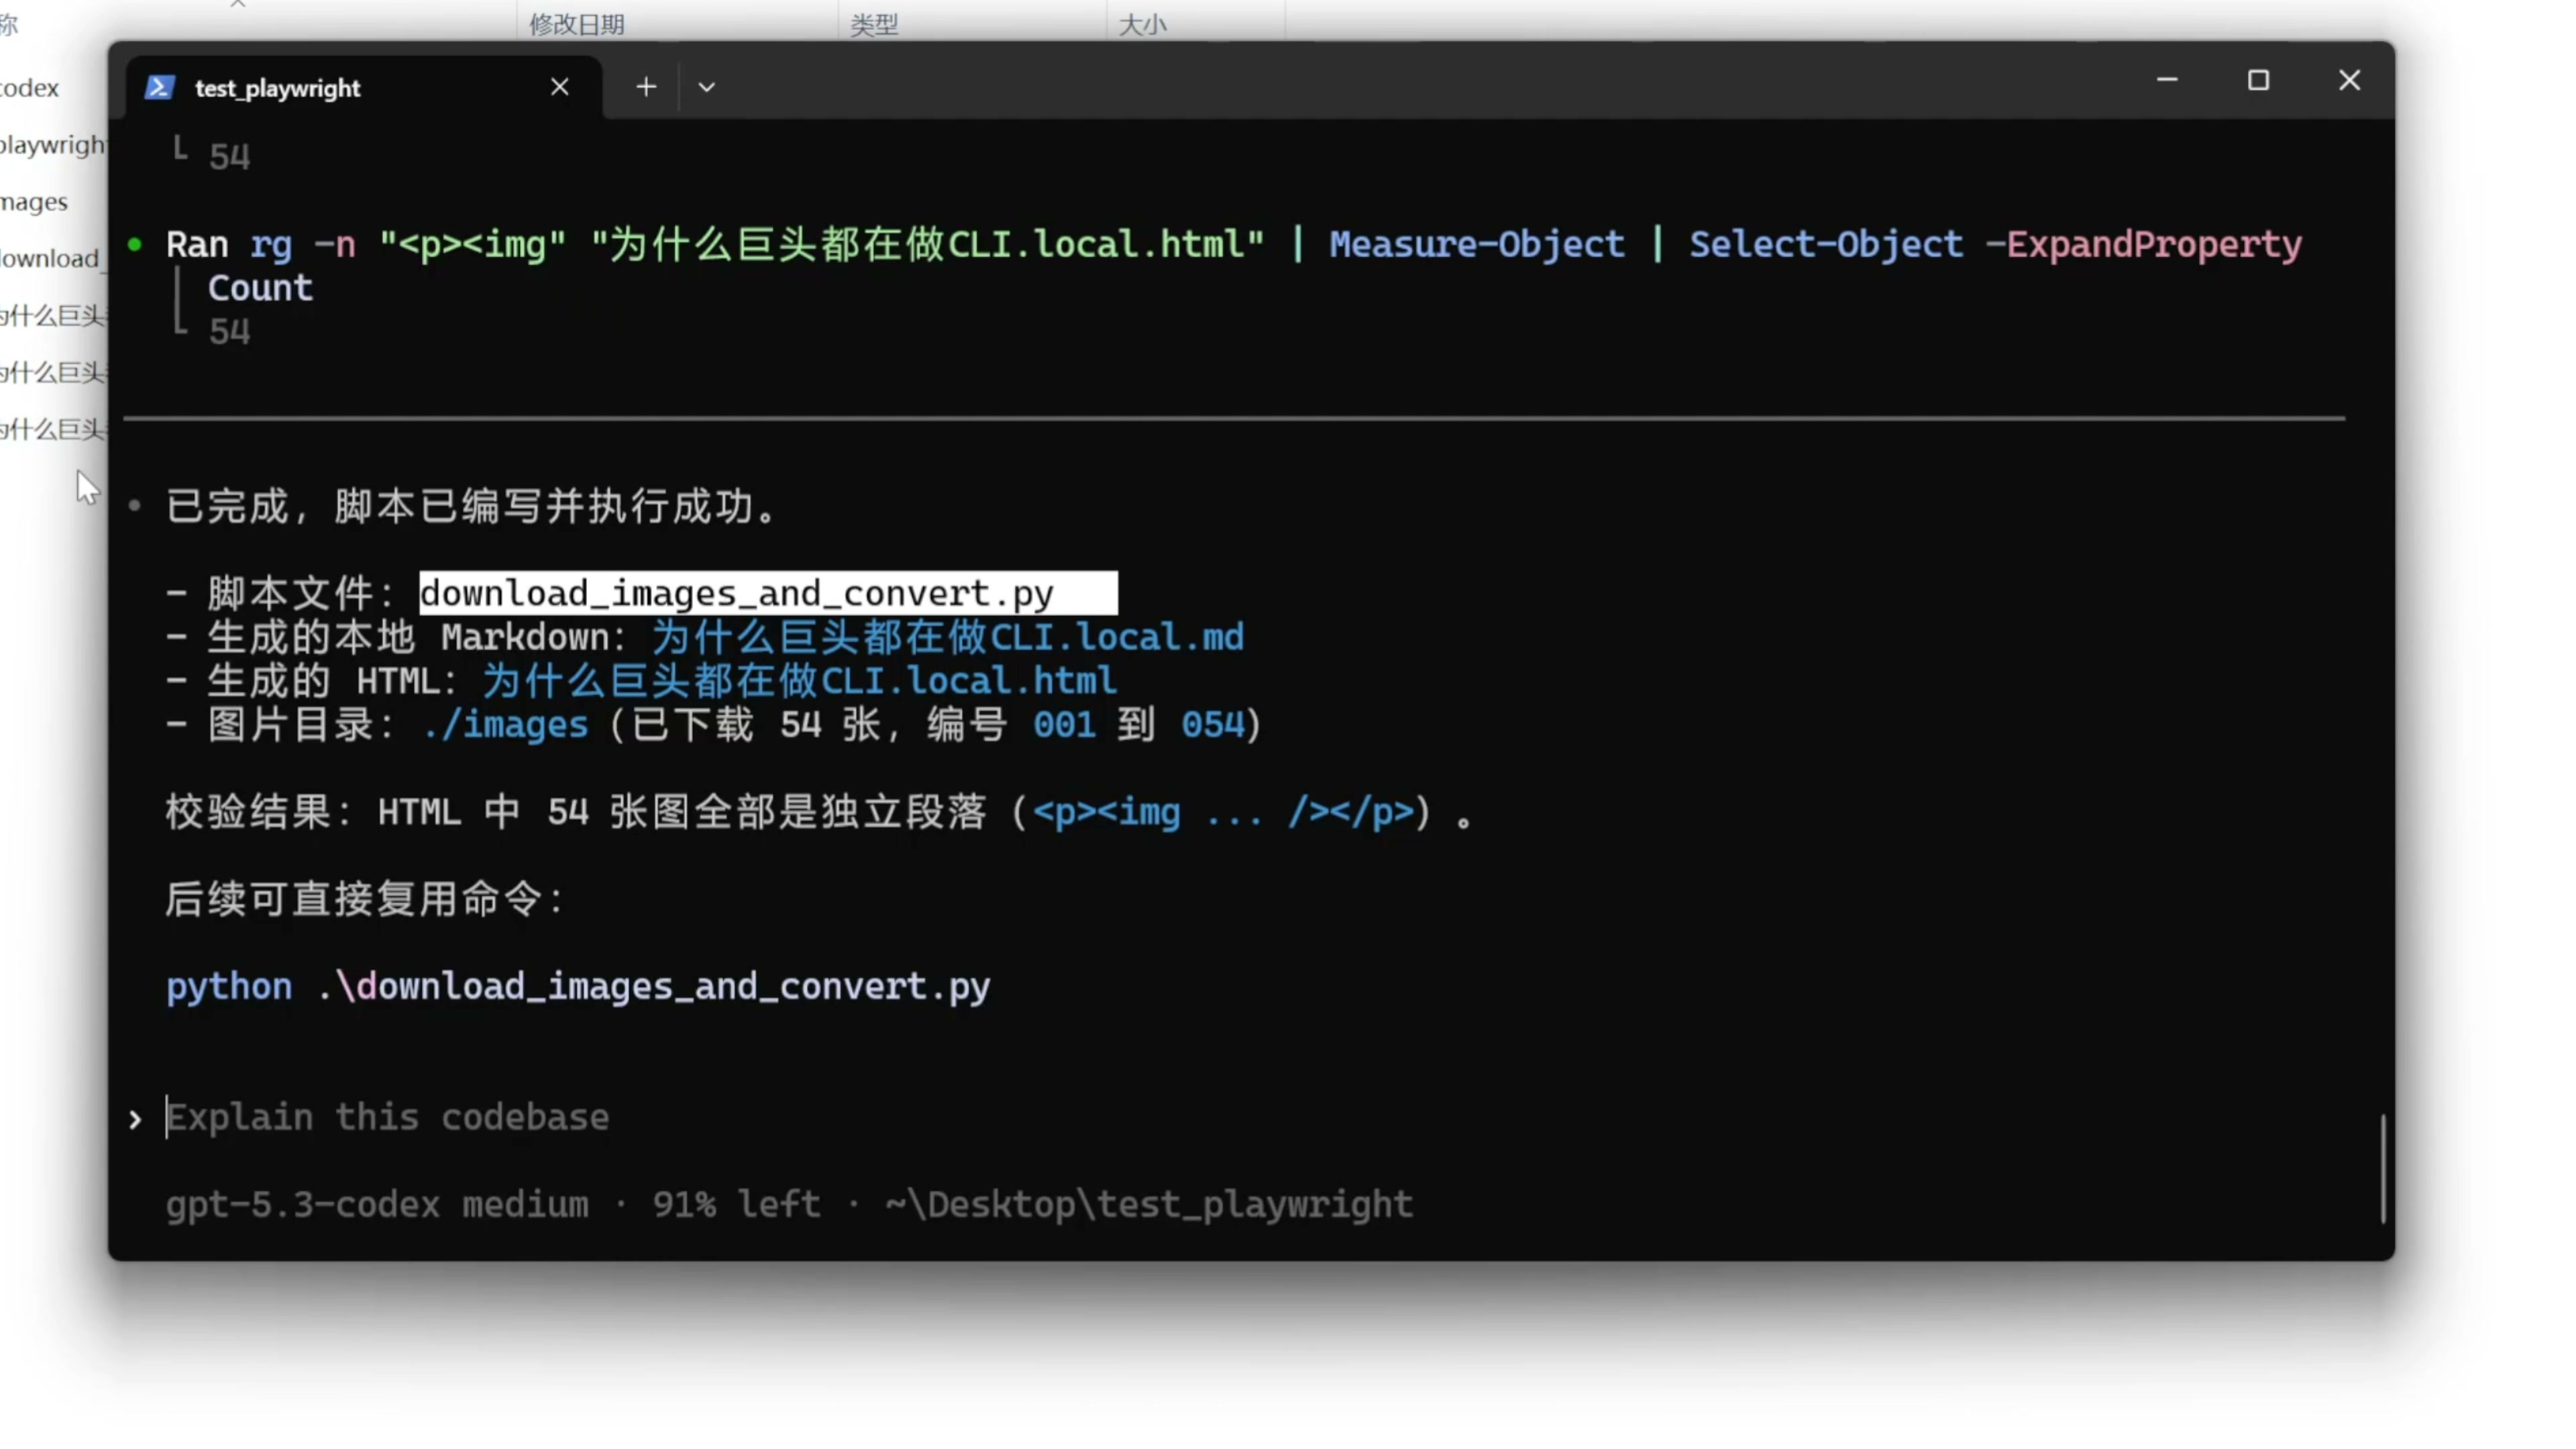Click the 类型 column header
Screen dimensions: 2576x1449
coord(874,24)
